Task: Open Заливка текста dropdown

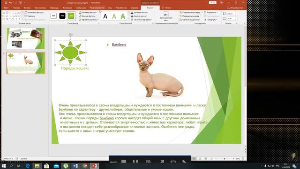Action: tap(140, 13)
